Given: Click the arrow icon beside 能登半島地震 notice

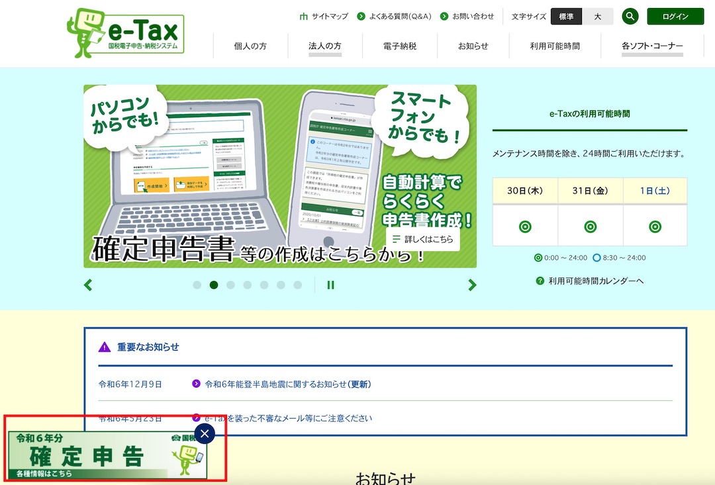Looking at the screenshot, I should (196, 384).
